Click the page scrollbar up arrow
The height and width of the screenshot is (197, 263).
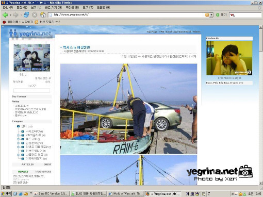(x=260, y=27)
